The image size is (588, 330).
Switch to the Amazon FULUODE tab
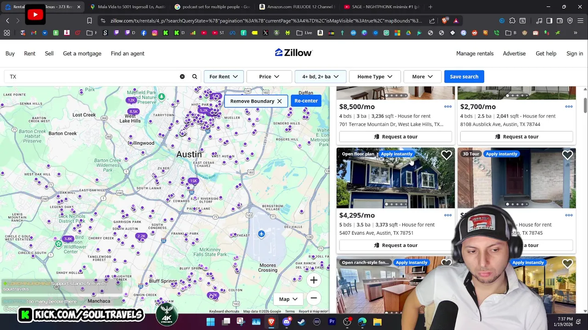coord(296,7)
